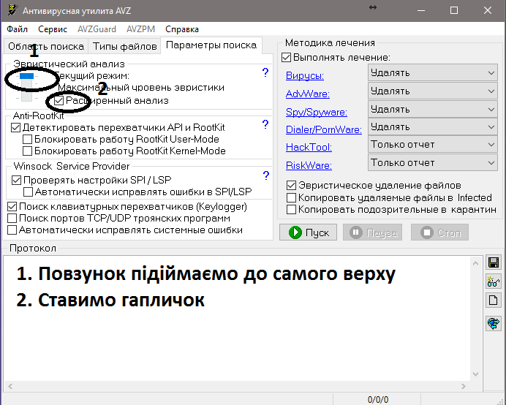The height and width of the screenshot is (405, 506).
Task: Click the question mark in Winsock Service Provider
Action: [265, 175]
